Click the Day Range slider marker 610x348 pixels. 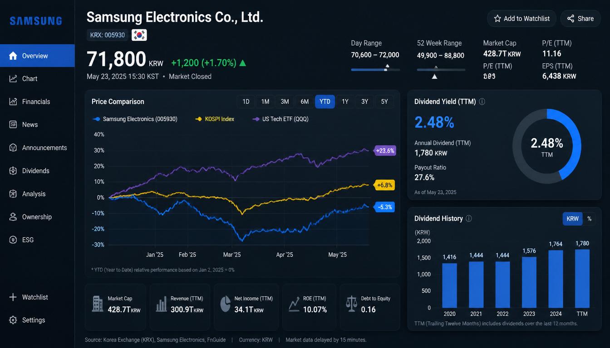[387, 68]
